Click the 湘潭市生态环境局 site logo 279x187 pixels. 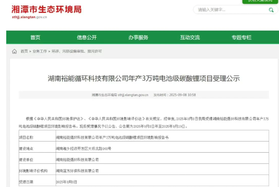pyautogui.click(x=46, y=9)
